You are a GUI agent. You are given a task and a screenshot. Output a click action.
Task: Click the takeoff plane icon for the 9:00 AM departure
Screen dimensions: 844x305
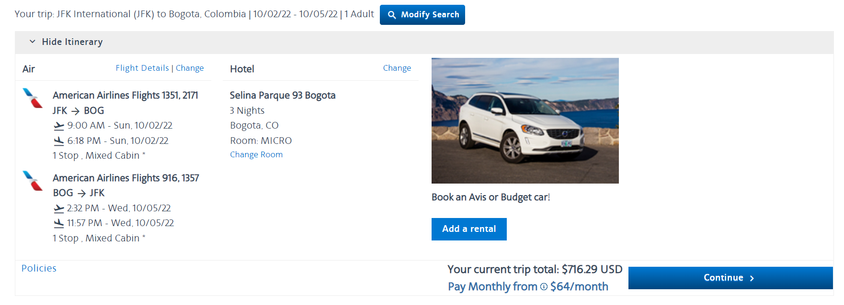click(58, 125)
